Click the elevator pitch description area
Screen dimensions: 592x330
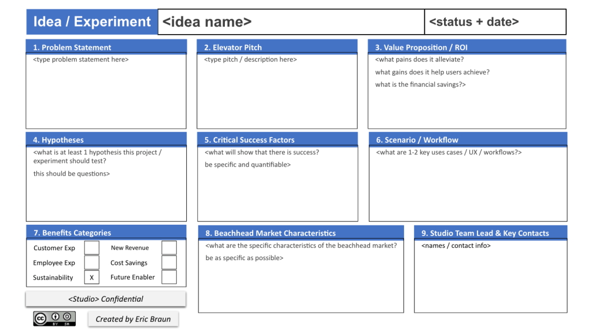(277, 91)
